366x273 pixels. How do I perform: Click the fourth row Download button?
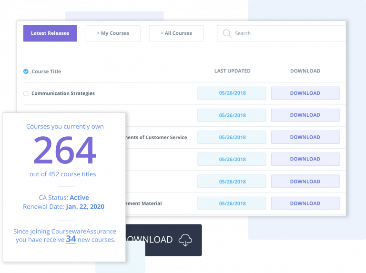[305, 159]
